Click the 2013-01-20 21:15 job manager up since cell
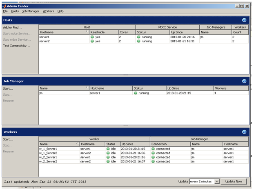The height and width of the screenshot is (191, 254). point(190,93)
